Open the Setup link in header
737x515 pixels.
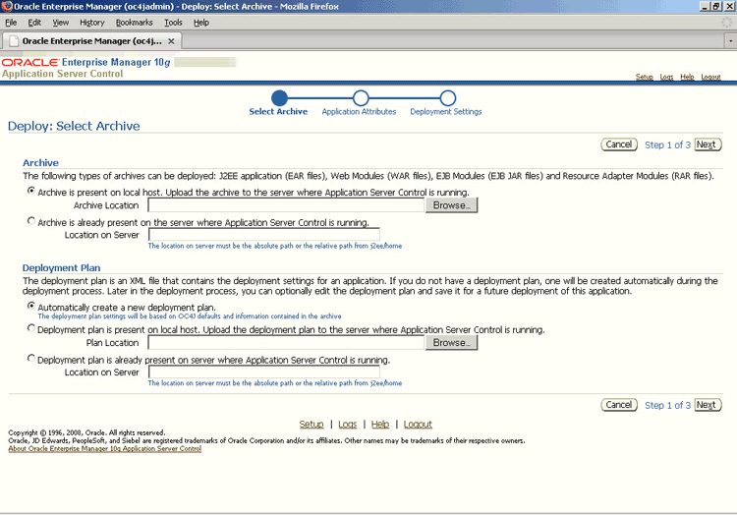(645, 77)
